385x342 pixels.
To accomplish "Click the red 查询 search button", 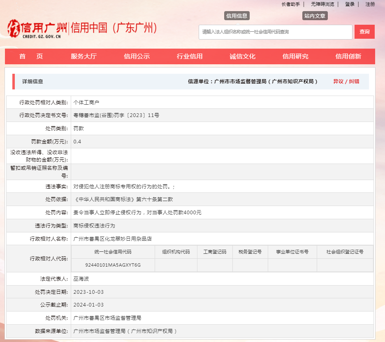I will pyautogui.click(x=364, y=32).
